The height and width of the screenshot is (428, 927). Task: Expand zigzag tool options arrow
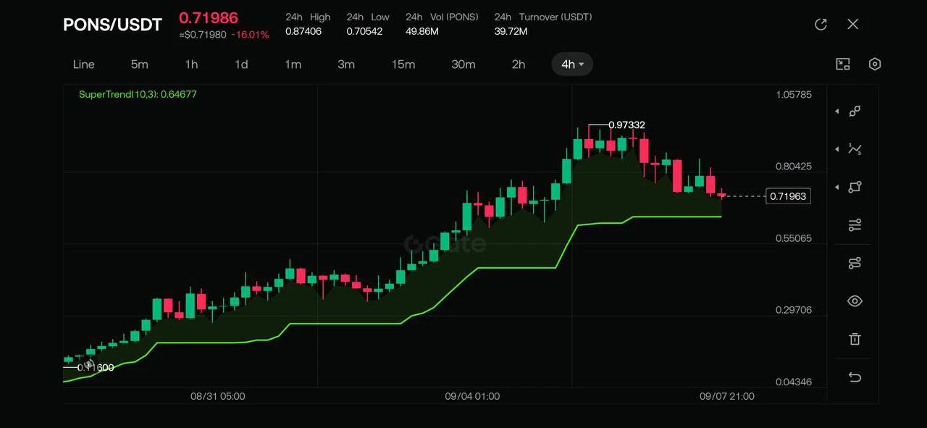click(837, 149)
